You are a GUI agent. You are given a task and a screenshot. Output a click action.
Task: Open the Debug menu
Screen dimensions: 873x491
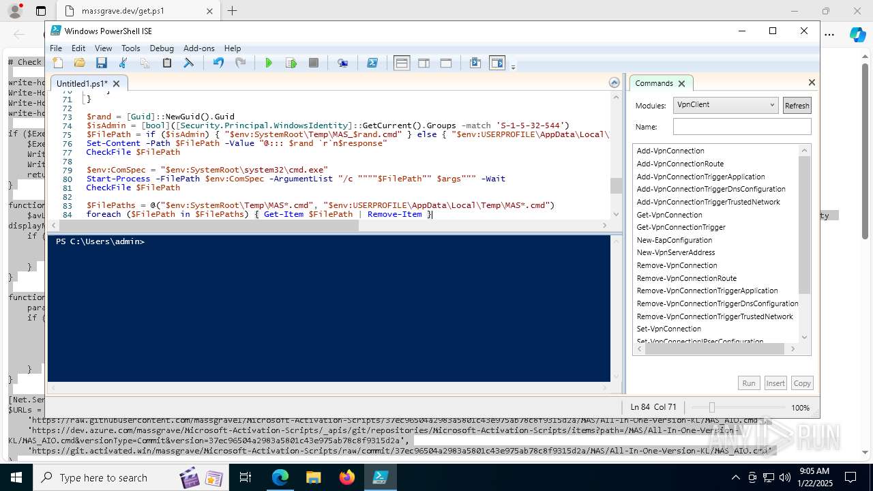(162, 48)
